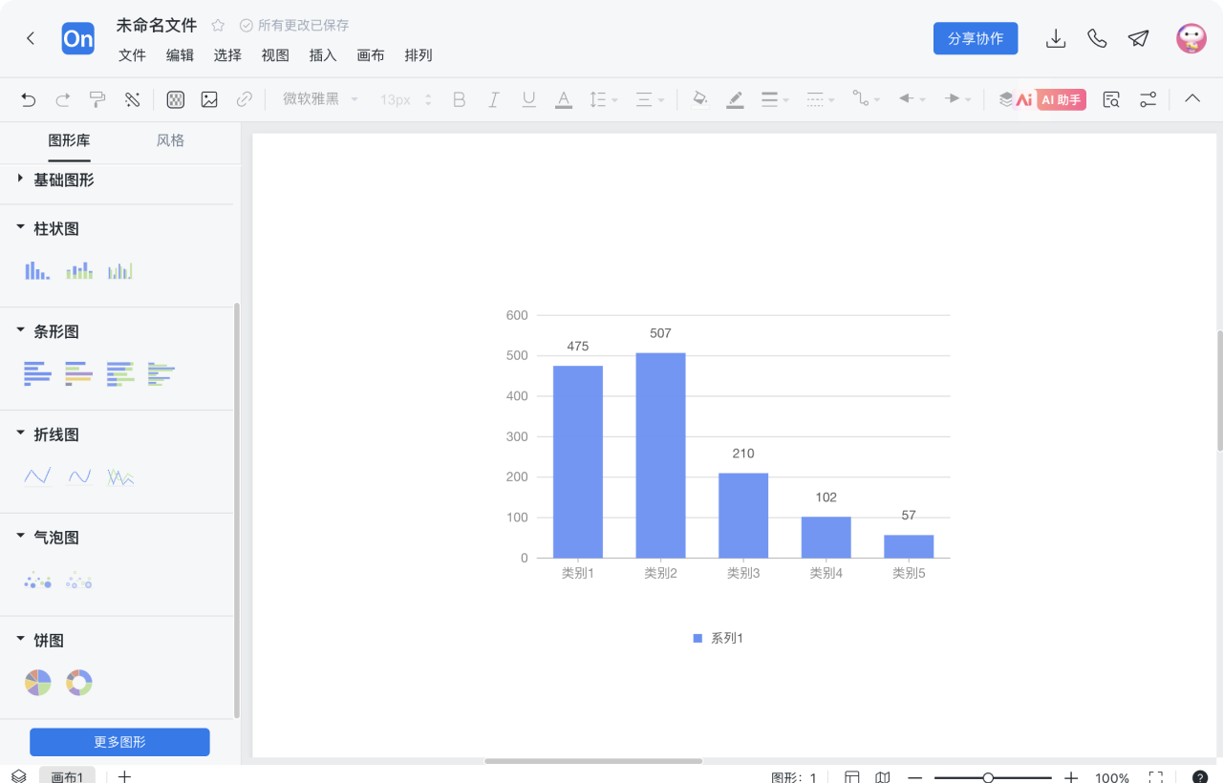Screen dimensions: 1223x783
Task: Open the 微软雅黑 font dropdown
Action: pos(320,99)
